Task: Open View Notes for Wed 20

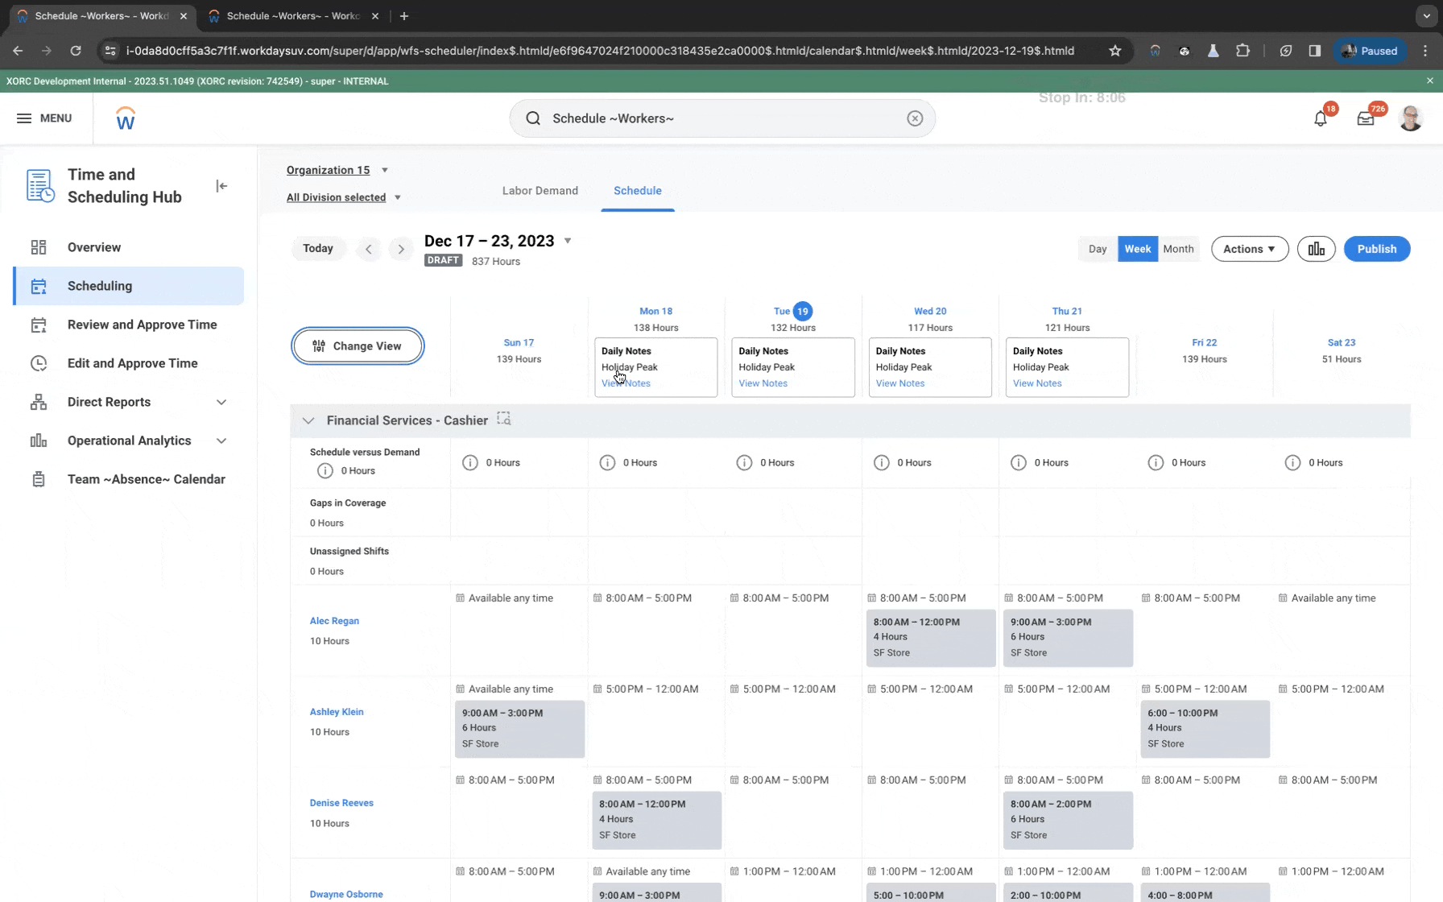Action: point(900,383)
